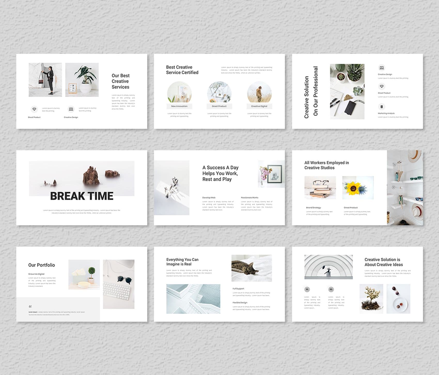Click the diamond icon in Our Best Creative Services slide
Image resolution: width=439 pixels, height=375 pixels.
tap(34, 109)
